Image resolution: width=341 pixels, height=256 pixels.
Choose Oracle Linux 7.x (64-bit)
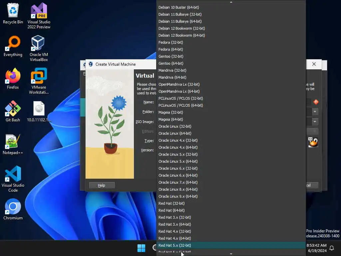[x=231, y=182]
